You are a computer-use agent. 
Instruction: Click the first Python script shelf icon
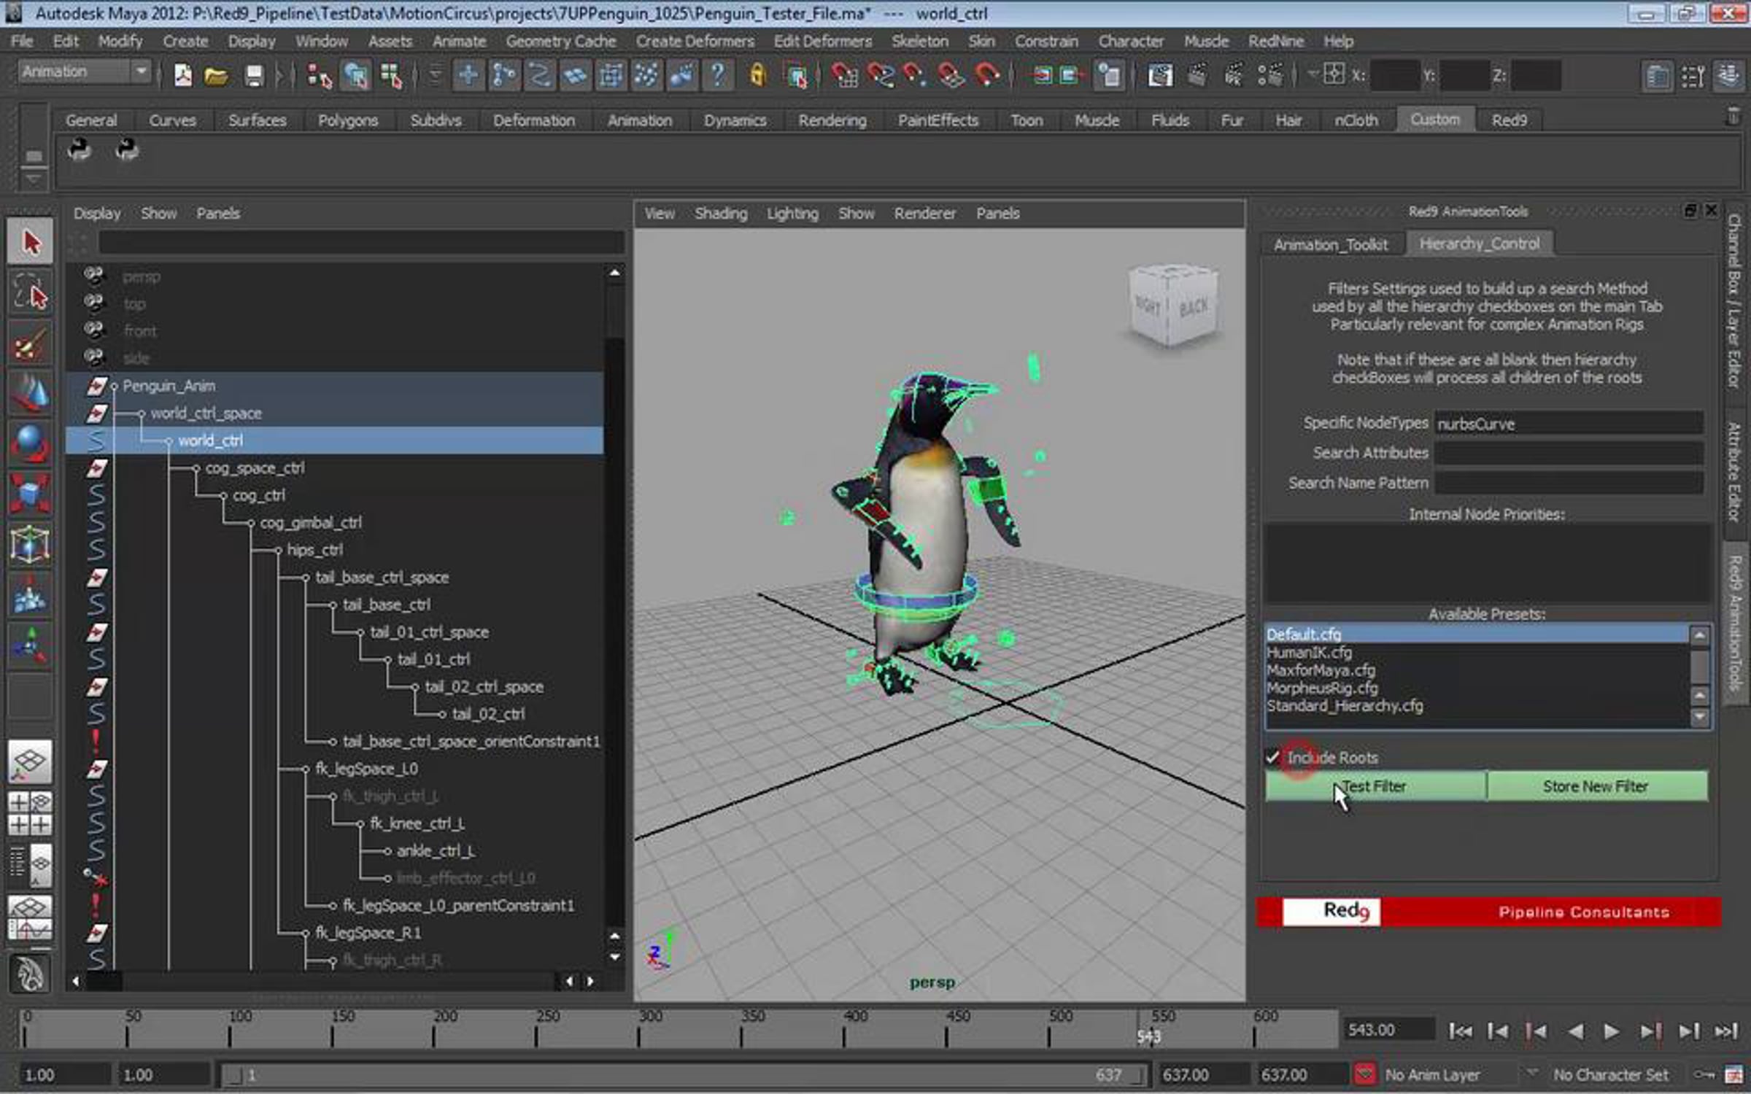[x=79, y=150]
